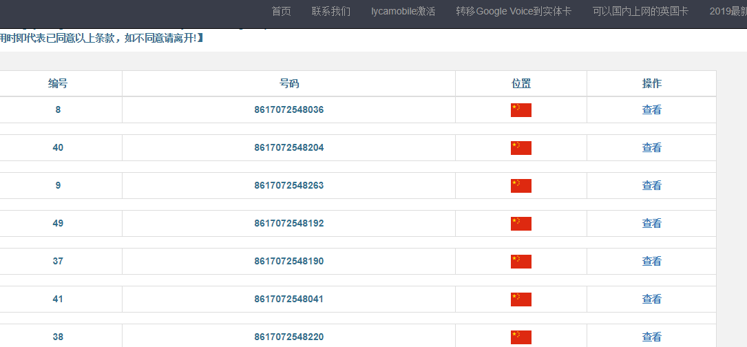This screenshot has height=347, width=747.
Task: Open 可以国内上网的英国卡 navigation link
Action: click(640, 12)
